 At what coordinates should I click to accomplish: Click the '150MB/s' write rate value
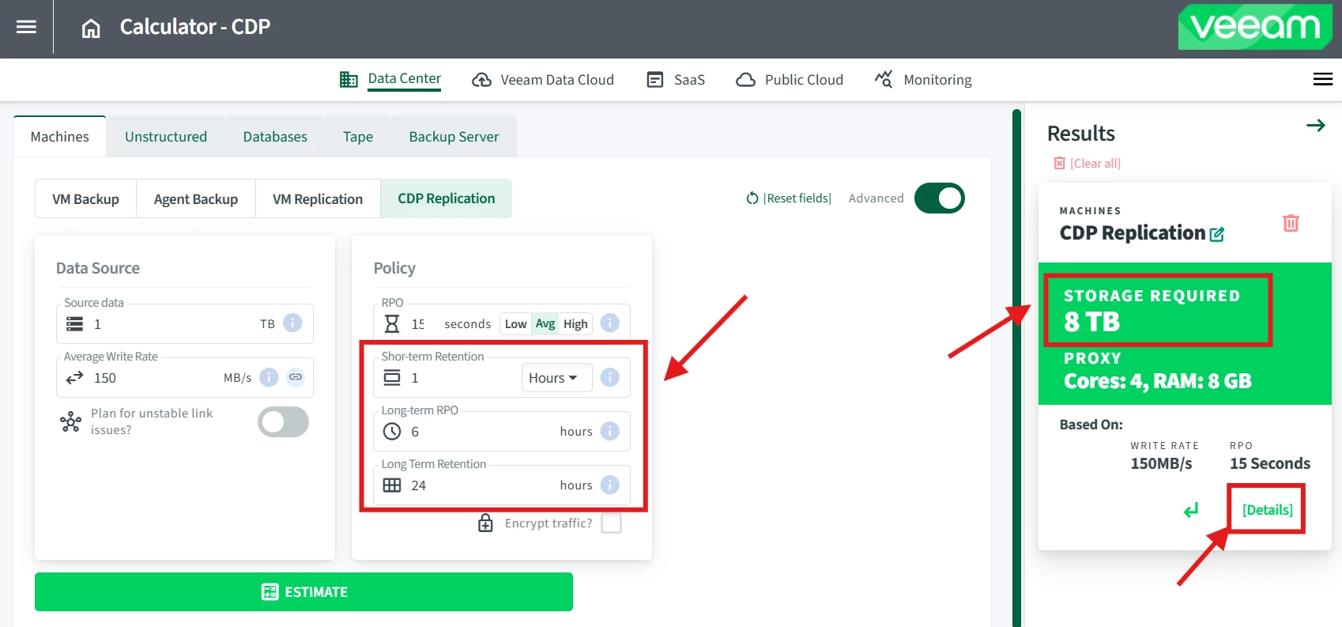[x=1161, y=463]
